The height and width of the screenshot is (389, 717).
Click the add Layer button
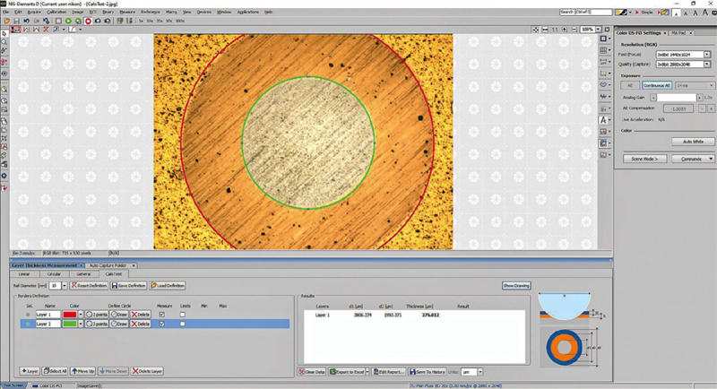coord(30,371)
